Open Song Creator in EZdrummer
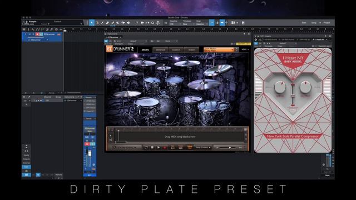This screenshot has height=200, width=356. pos(202,147)
